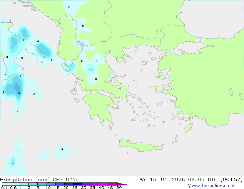Pick the 1–2 mm legend color swatch
This screenshot has width=244, height=189.
(x=24, y=184)
